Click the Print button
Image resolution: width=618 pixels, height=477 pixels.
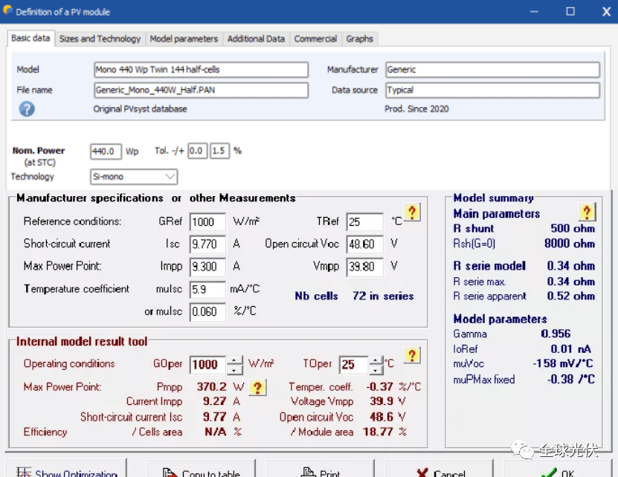click(320, 470)
